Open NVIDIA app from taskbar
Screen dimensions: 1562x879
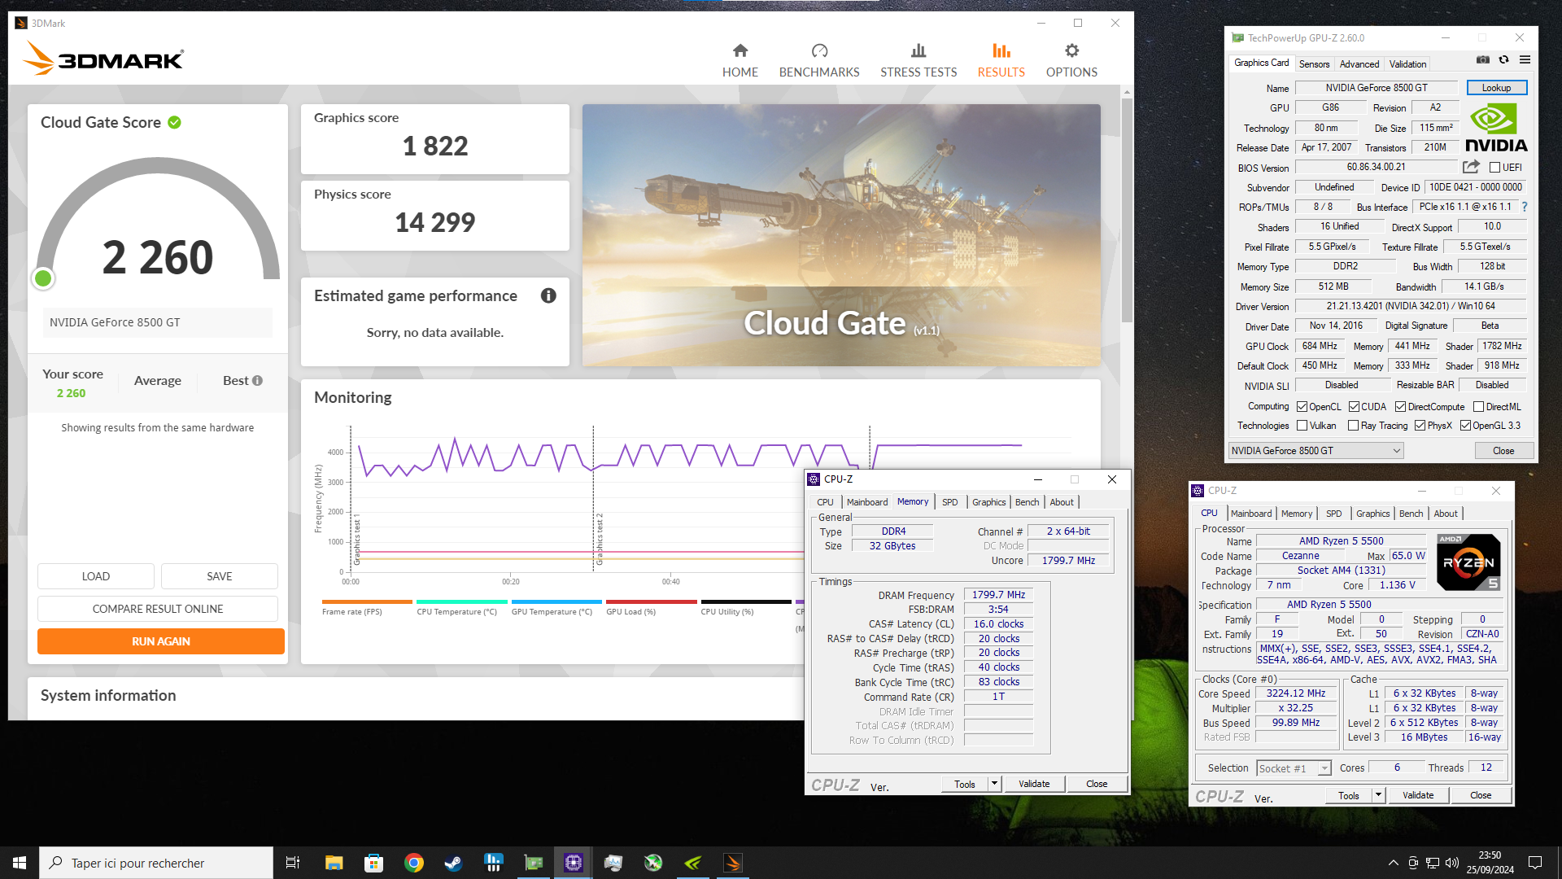click(693, 863)
